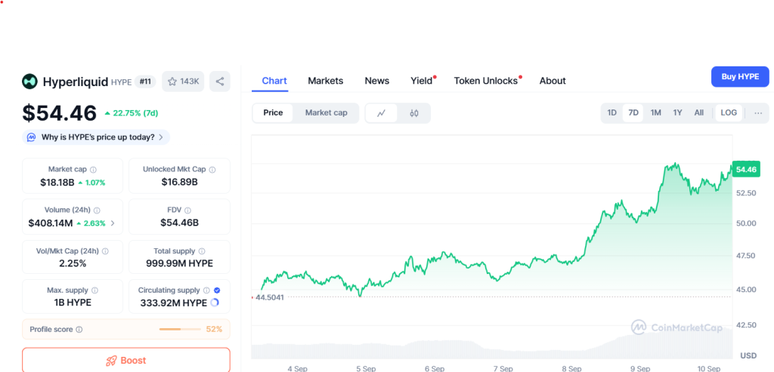Switch chart to Market cap view

326,113
